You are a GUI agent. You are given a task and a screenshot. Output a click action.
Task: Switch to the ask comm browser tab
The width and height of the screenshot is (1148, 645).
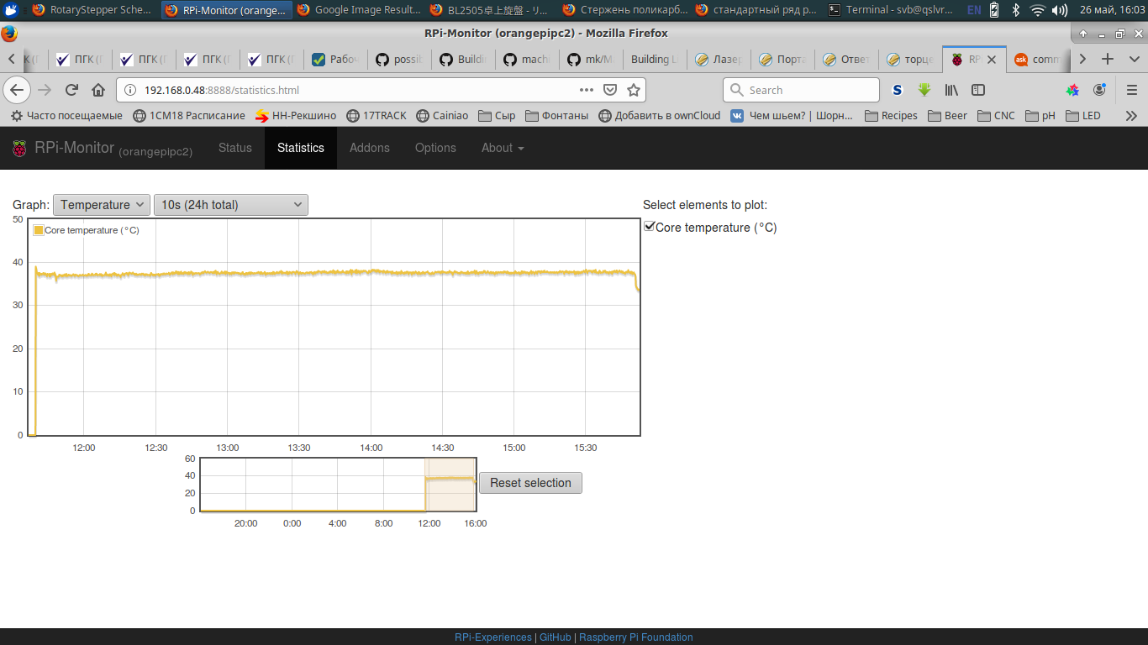(1037, 60)
